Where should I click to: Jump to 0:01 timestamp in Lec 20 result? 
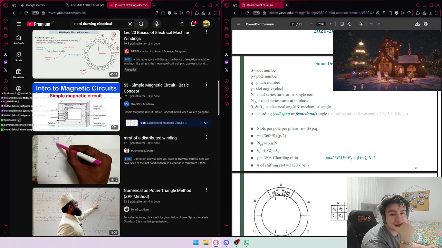(128, 59)
